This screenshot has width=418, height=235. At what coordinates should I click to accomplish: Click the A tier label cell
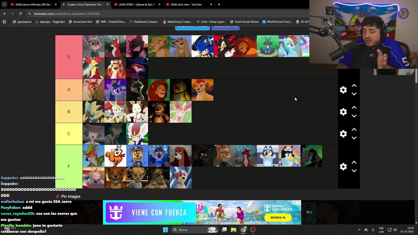click(69, 90)
